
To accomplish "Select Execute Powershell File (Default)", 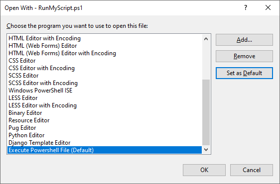I will click(x=105, y=150).
